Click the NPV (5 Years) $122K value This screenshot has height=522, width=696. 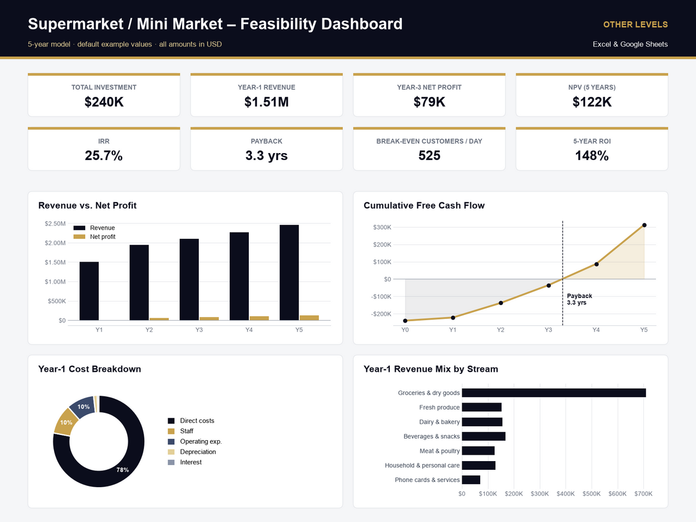tap(592, 102)
